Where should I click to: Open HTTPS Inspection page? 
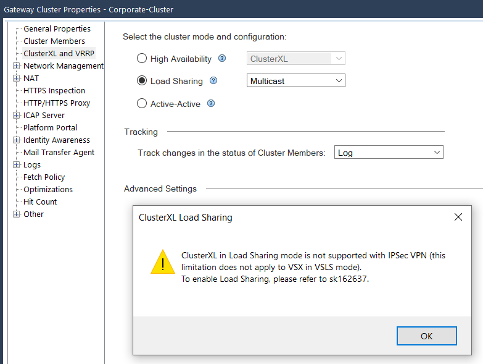click(54, 90)
